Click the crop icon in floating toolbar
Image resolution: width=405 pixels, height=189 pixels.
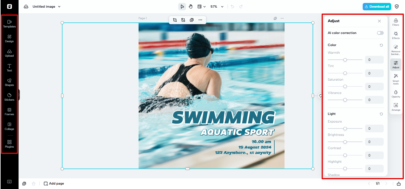(175, 20)
